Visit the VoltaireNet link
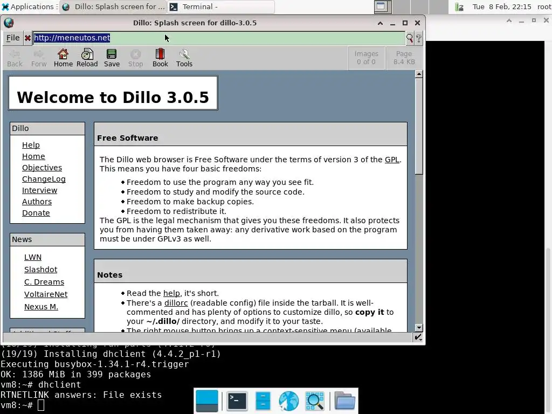Viewport: 552px width, 414px height. (46, 294)
